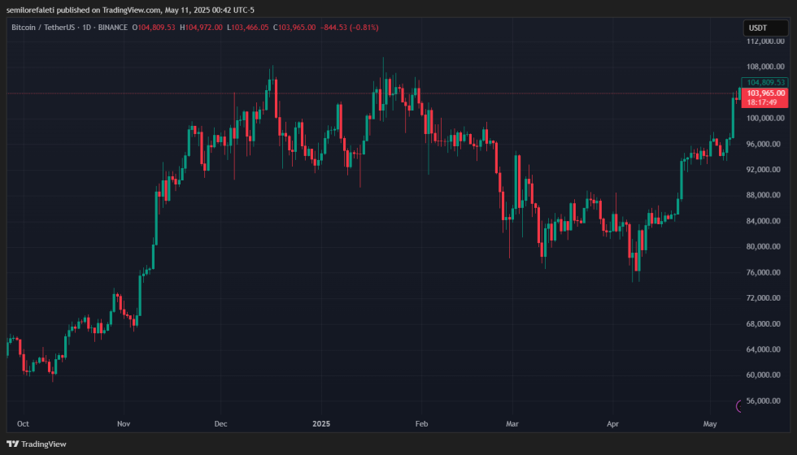Click the TradingView logo icon
Viewport: 797px width, 455px height.
(x=12, y=444)
